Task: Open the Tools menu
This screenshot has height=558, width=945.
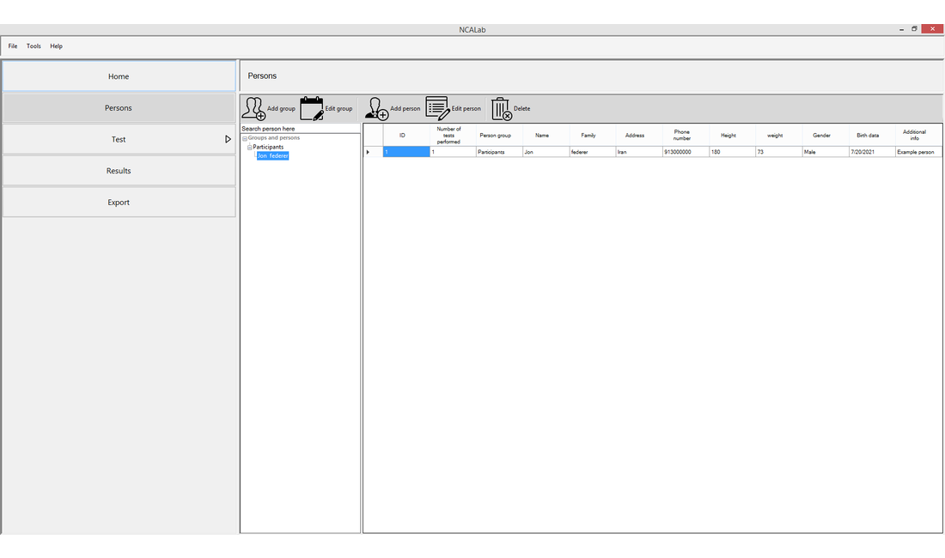Action: pyautogui.click(x=34, y=46)
